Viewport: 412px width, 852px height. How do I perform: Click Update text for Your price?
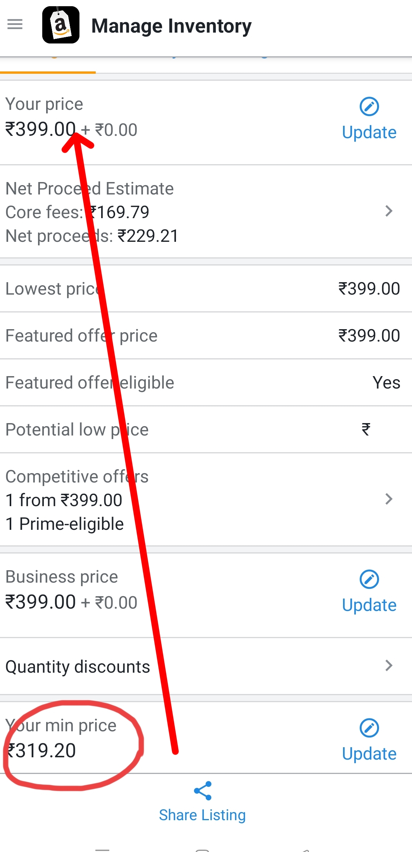point(369,133)
